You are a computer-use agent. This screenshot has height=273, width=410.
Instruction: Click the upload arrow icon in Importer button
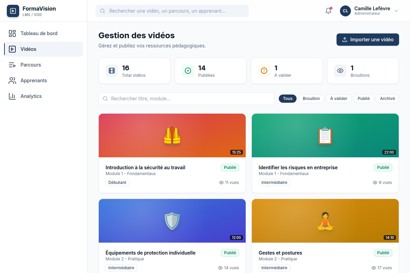tap(345, 40)
